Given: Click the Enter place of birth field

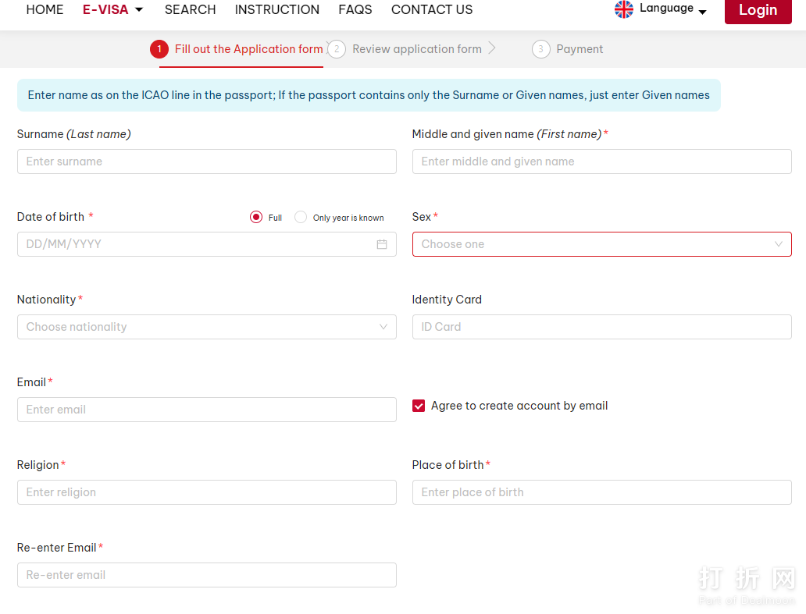Looking at the screenshot, I should 601,492.
